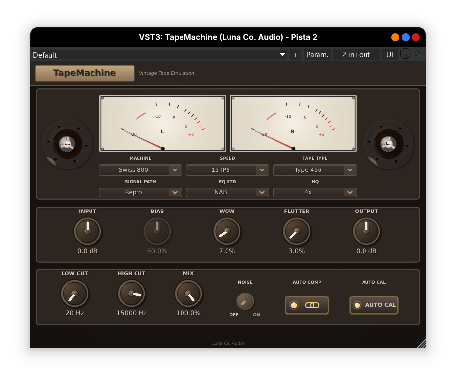456x381 pixels.
Task: Click the right channel VU meter
Action: [293, 123]
